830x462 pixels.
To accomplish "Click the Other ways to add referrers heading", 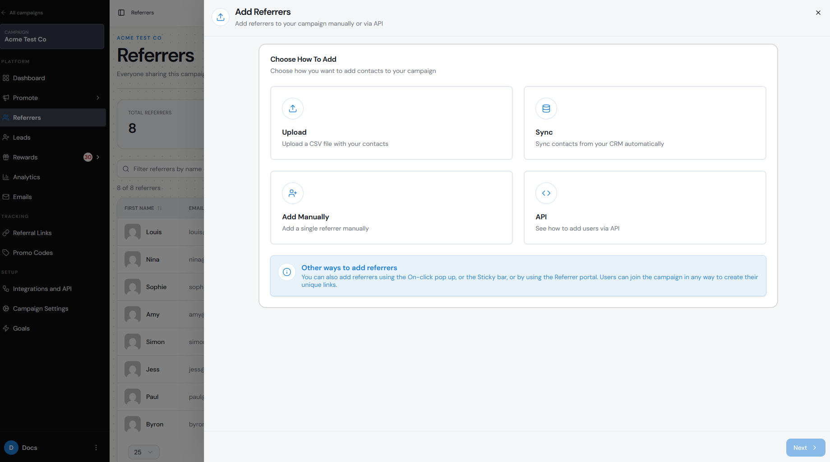I will [x=349, y=267].
